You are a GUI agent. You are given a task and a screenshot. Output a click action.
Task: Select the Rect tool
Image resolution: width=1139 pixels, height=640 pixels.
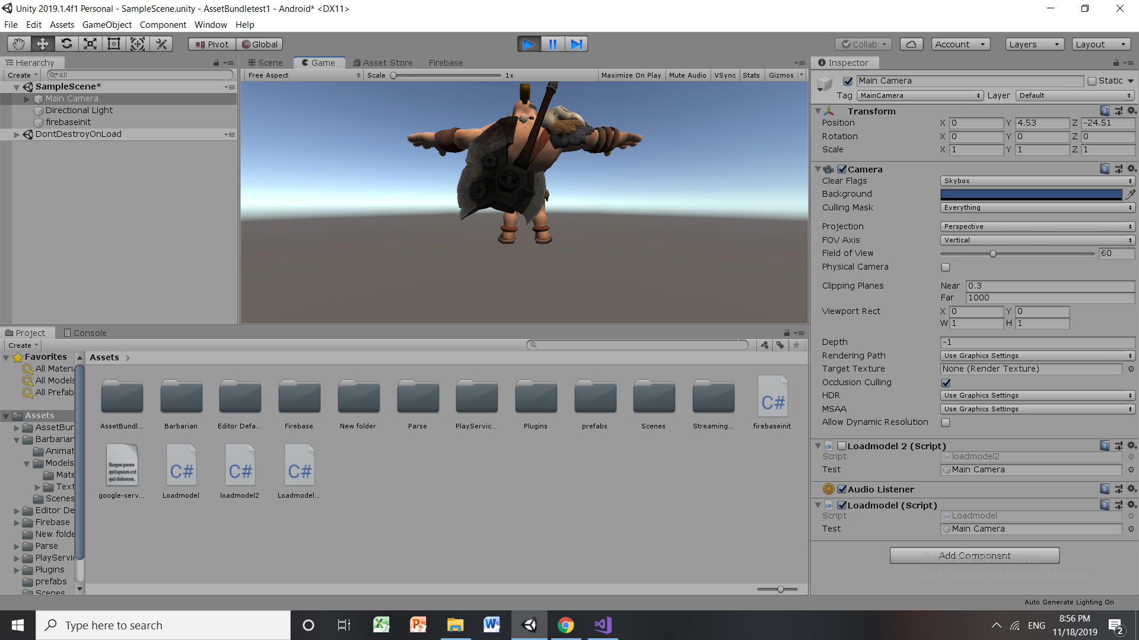[114, 44]
